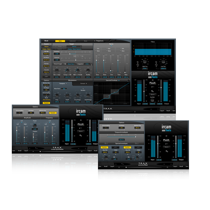This screenshot has height=210, width=210.
Task: Toggle Frequency Link in cross synthesis
Action: click(50, 122)
